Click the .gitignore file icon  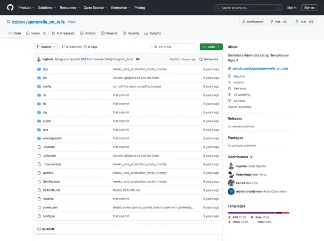point(39,156)
